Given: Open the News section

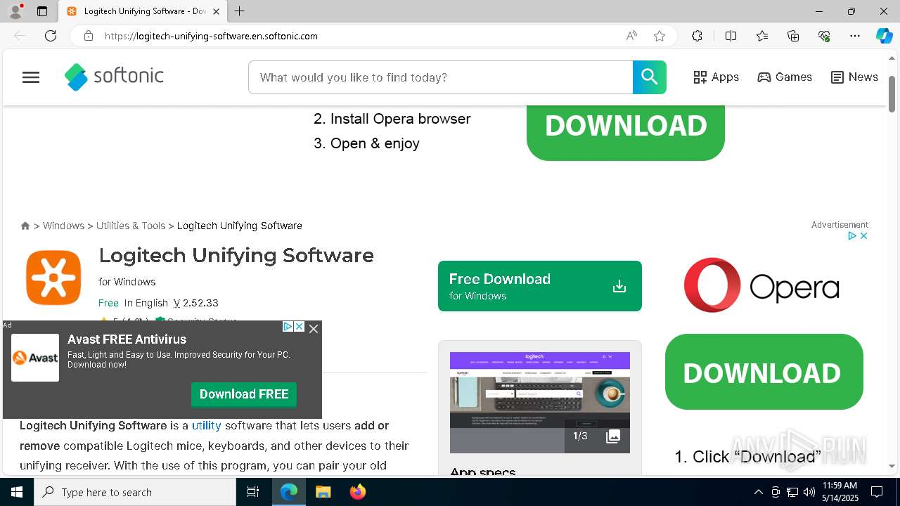Looking at the screenshot, I should point(854,77).
